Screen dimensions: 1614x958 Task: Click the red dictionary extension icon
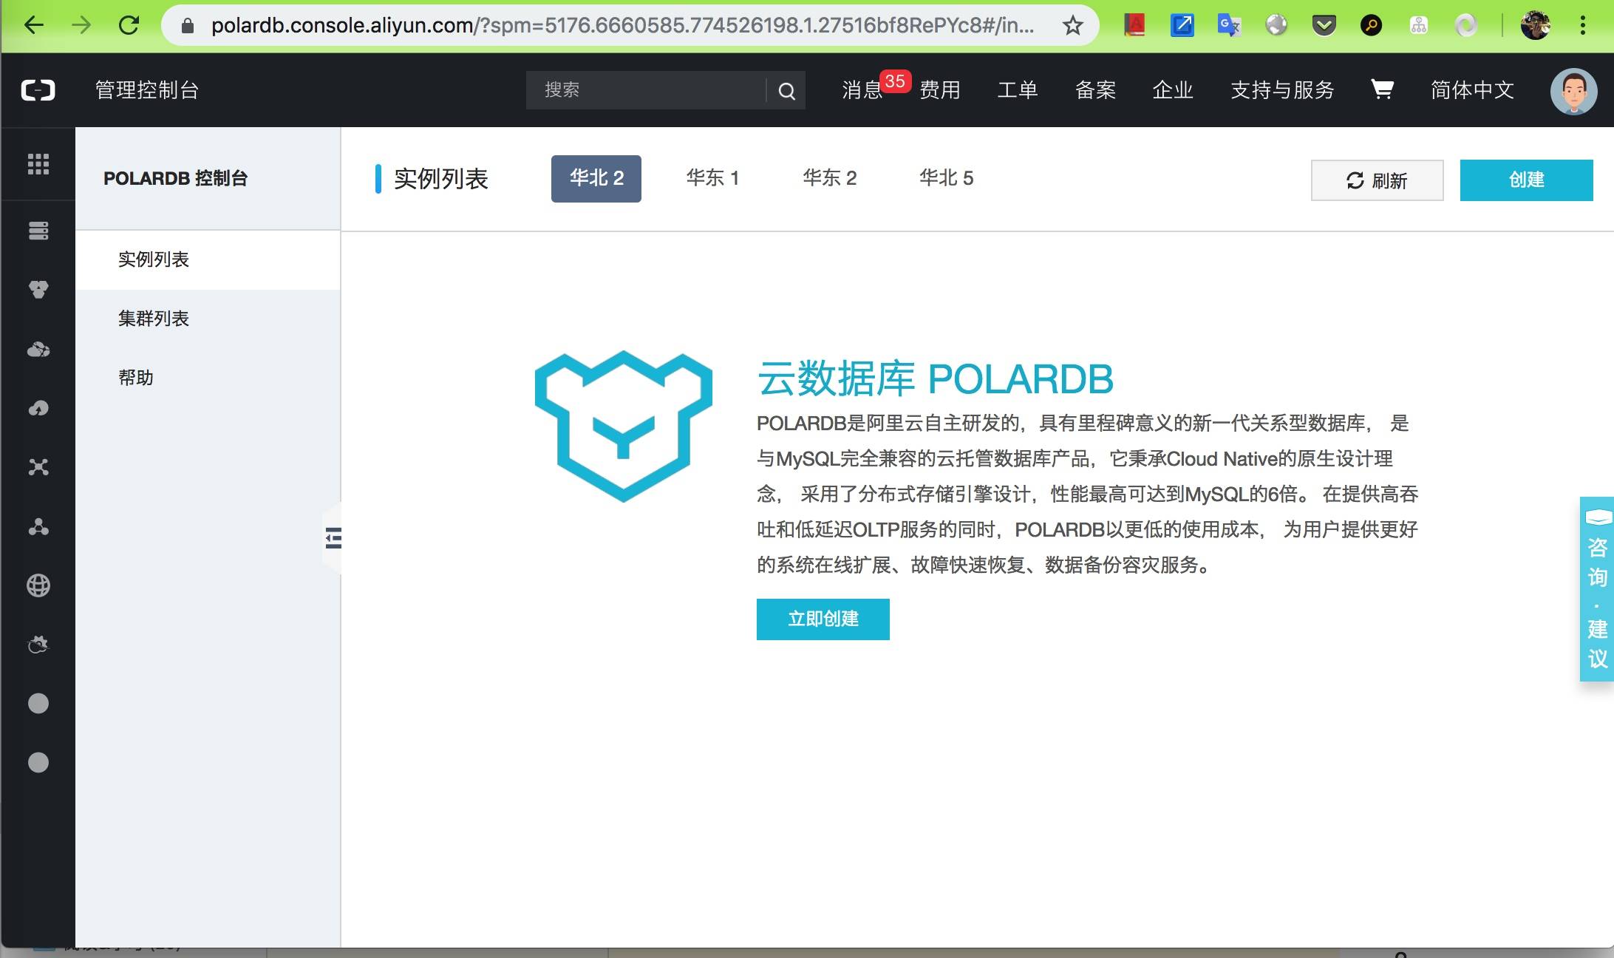[x=1134, y=26]
